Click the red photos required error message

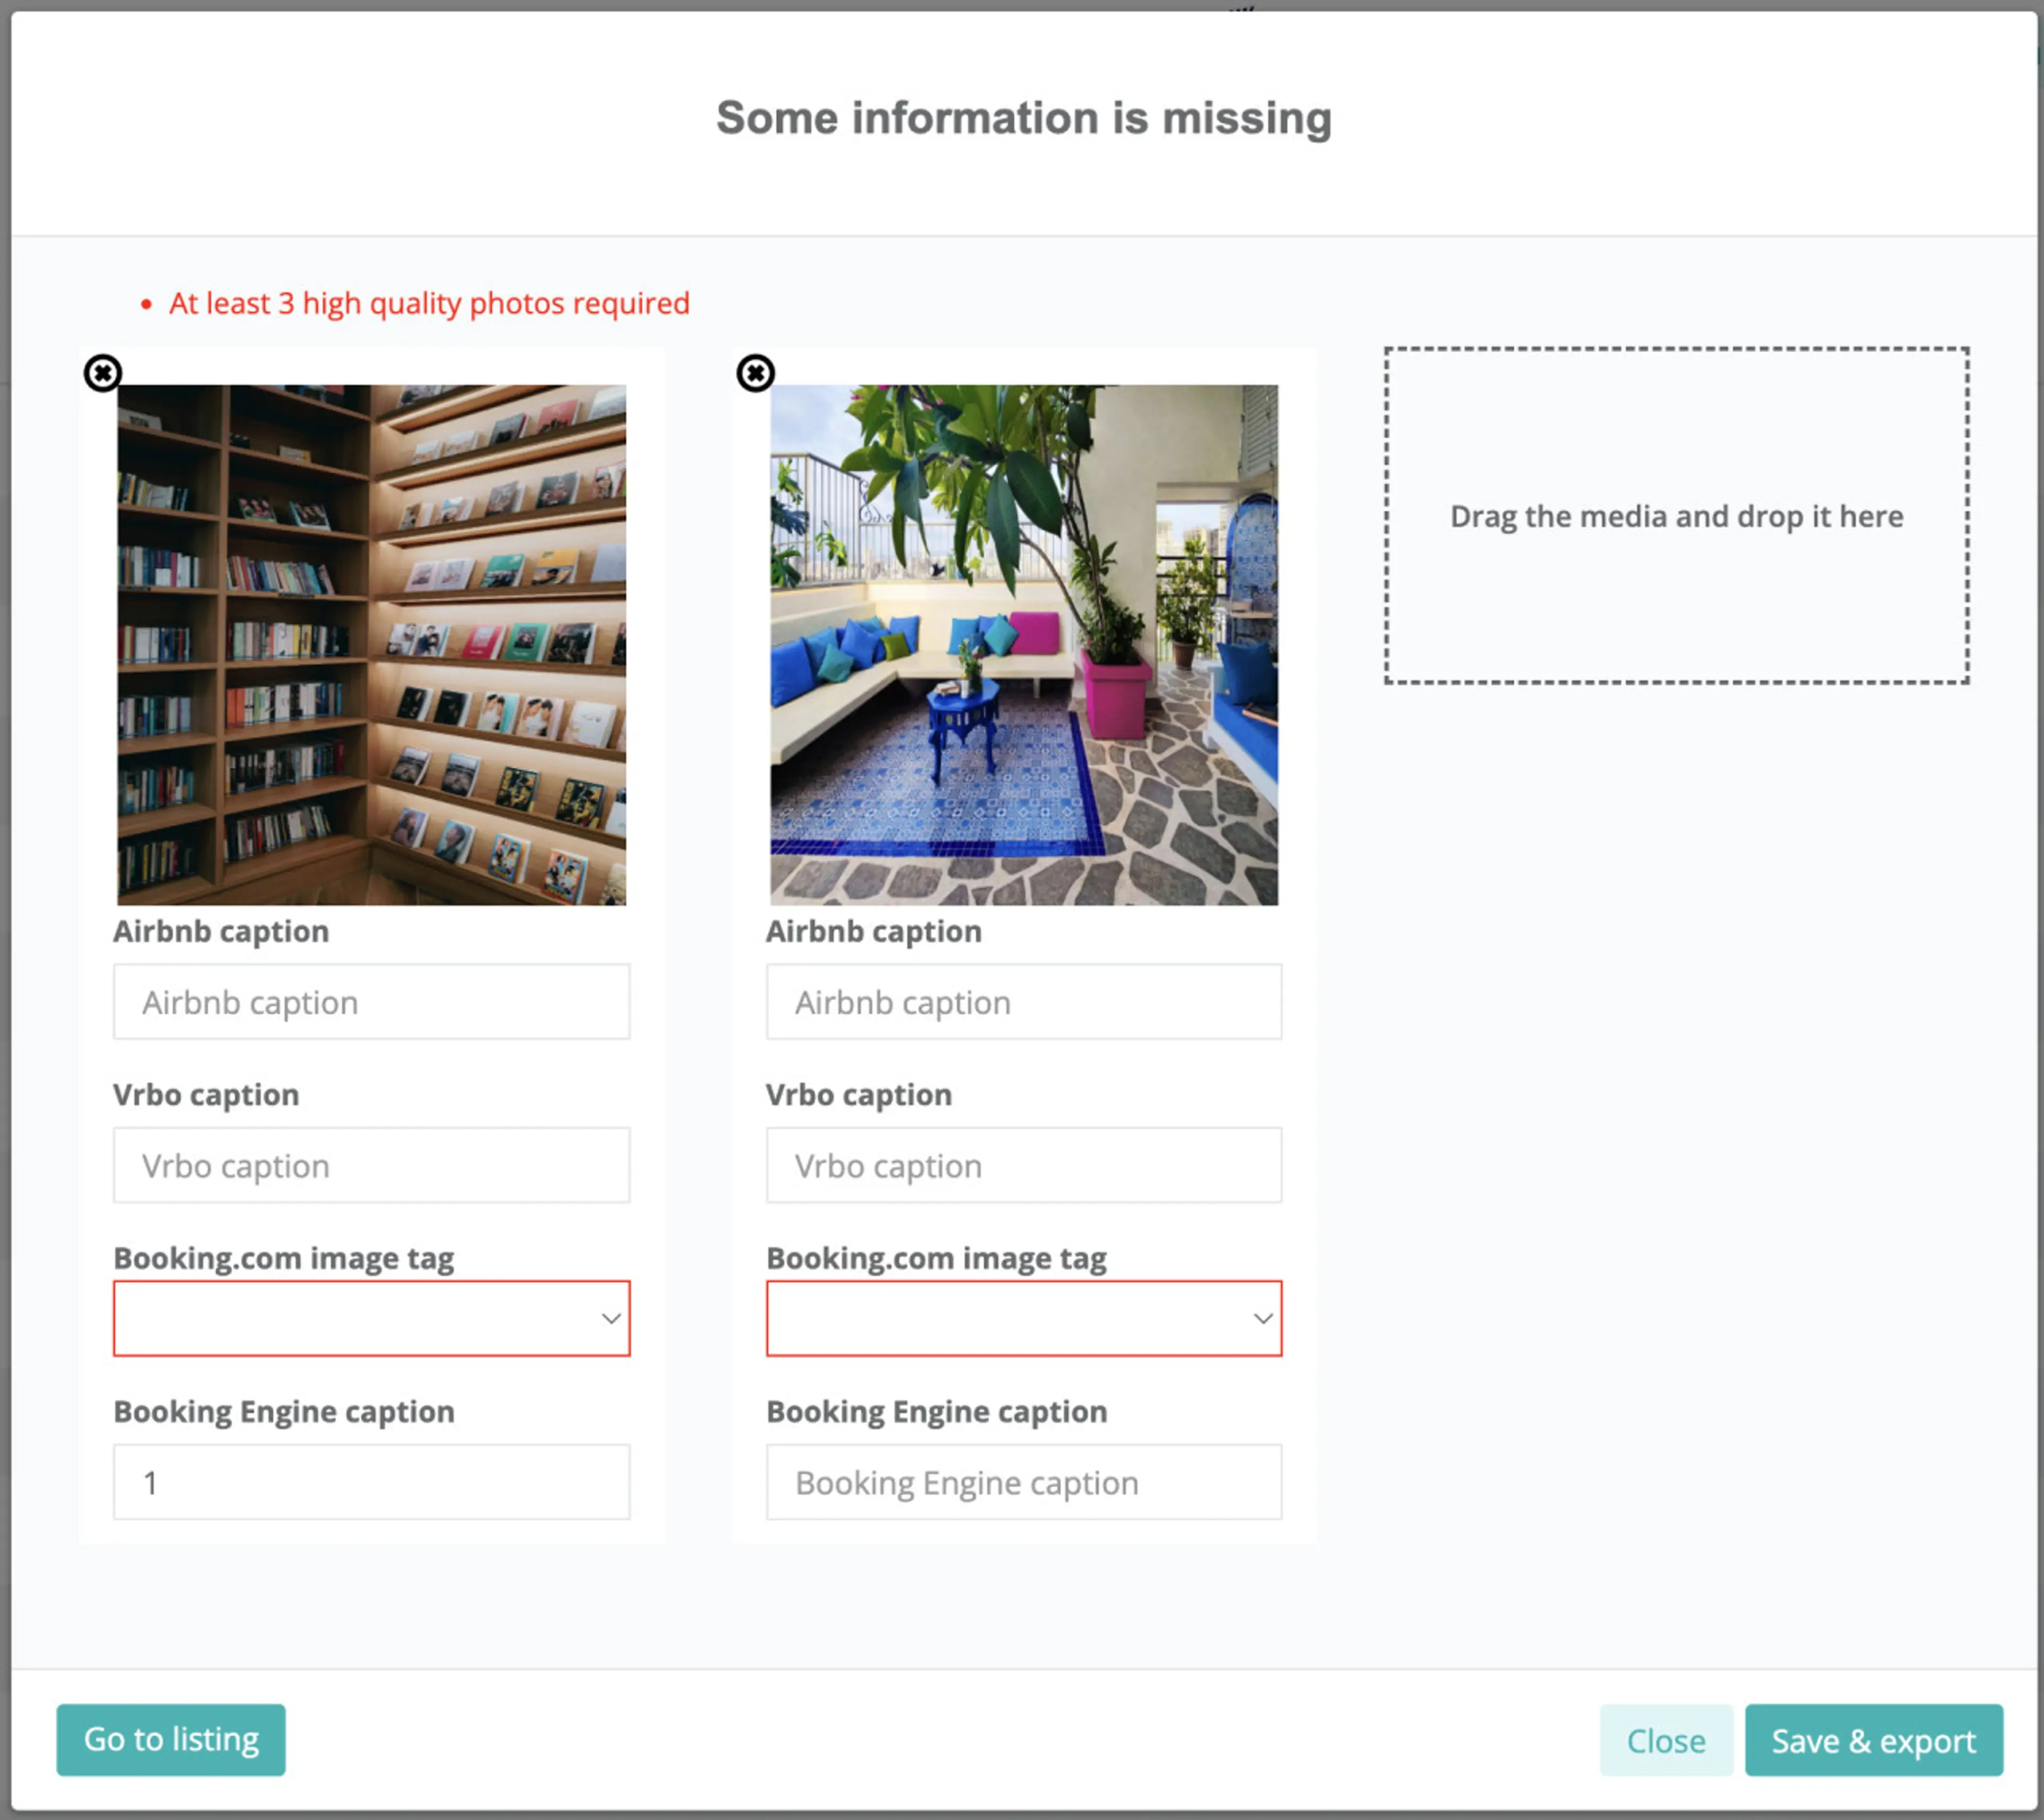(429, 303)
